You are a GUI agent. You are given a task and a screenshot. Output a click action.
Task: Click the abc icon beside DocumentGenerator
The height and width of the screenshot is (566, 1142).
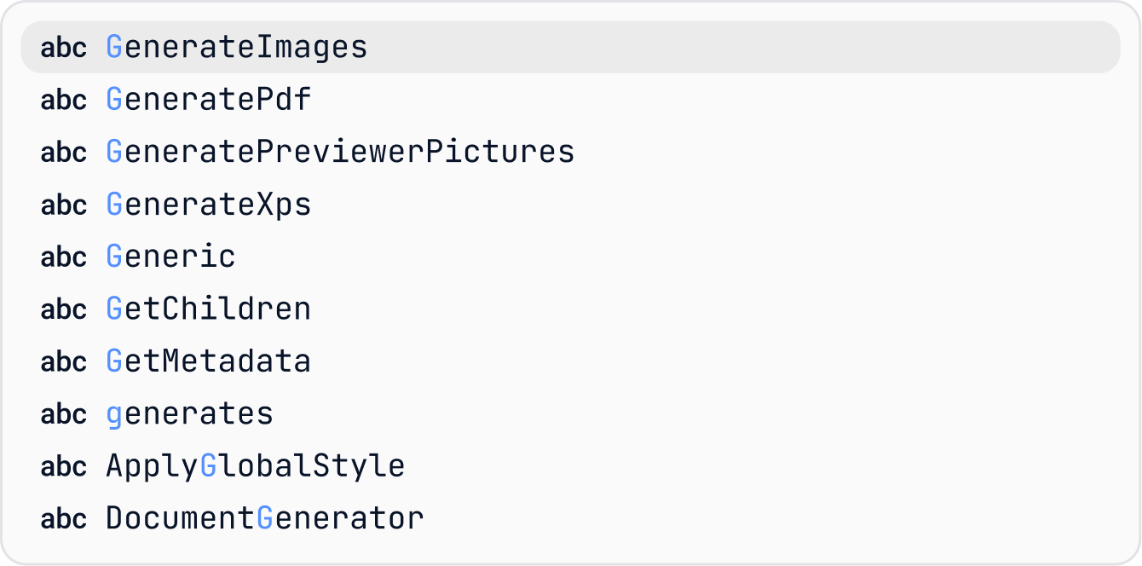pyautogui.click(x=64, y=519)
